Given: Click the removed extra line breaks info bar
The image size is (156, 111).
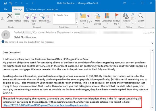Looking at the screenshot, I should (28, 42).
